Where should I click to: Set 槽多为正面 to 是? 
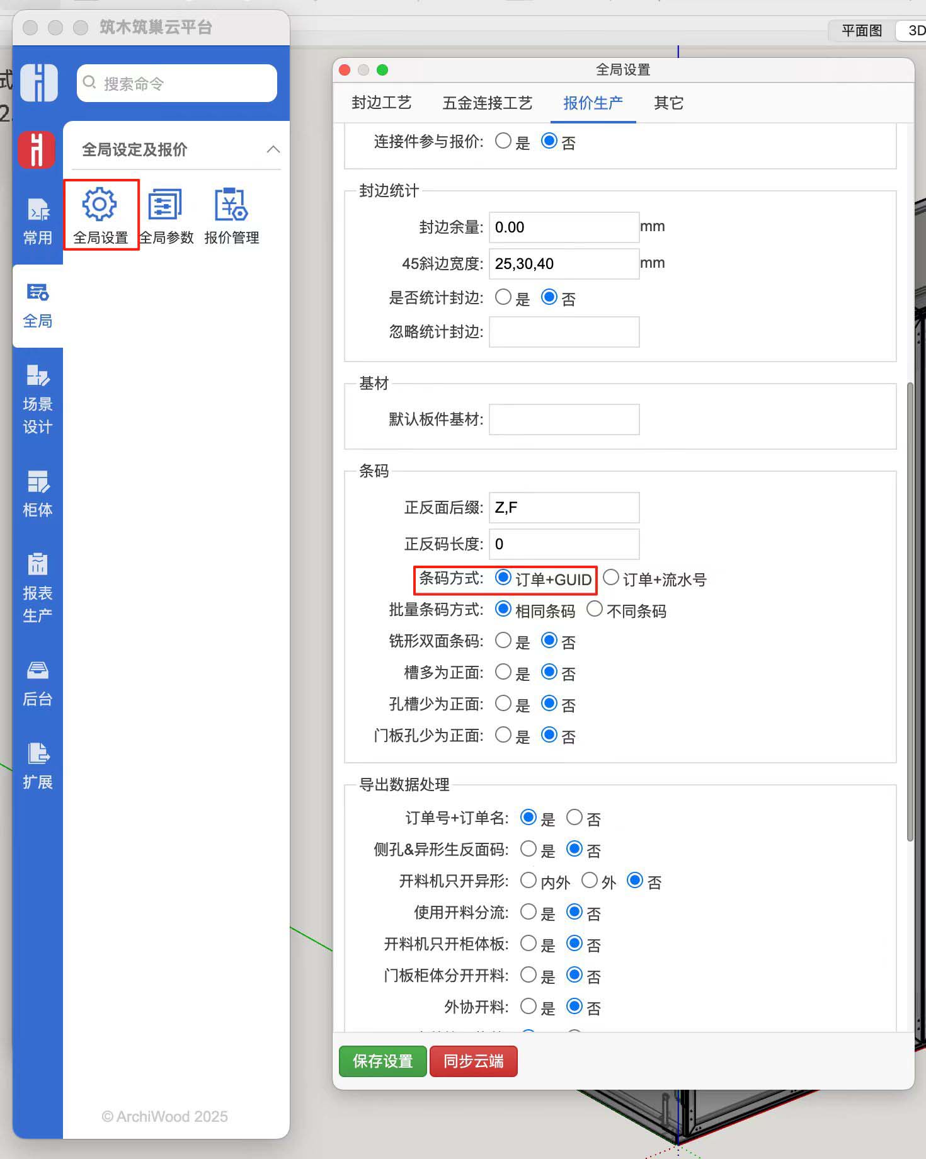tap(503, 672)
